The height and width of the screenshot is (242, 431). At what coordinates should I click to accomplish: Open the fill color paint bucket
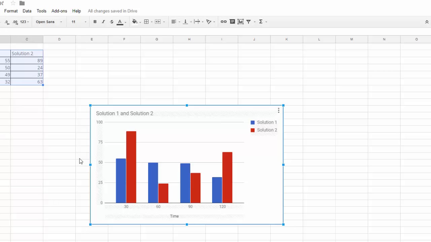point(135,22)
